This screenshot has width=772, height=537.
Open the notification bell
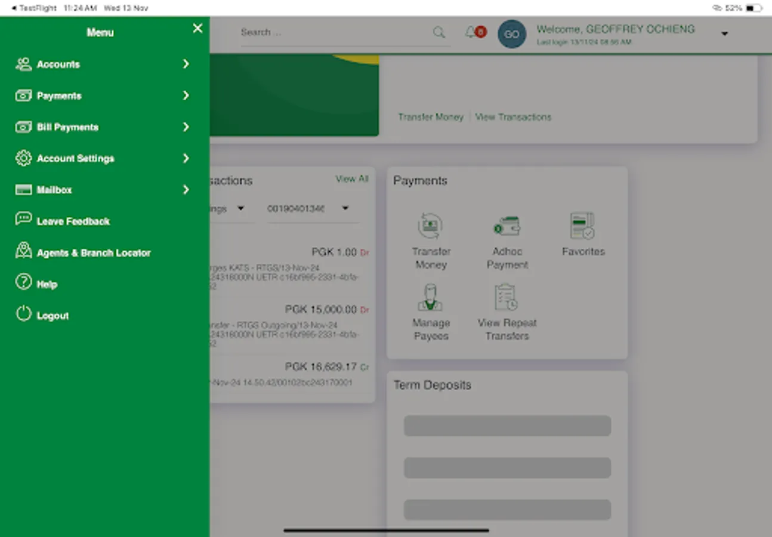[x=471, y=32]
